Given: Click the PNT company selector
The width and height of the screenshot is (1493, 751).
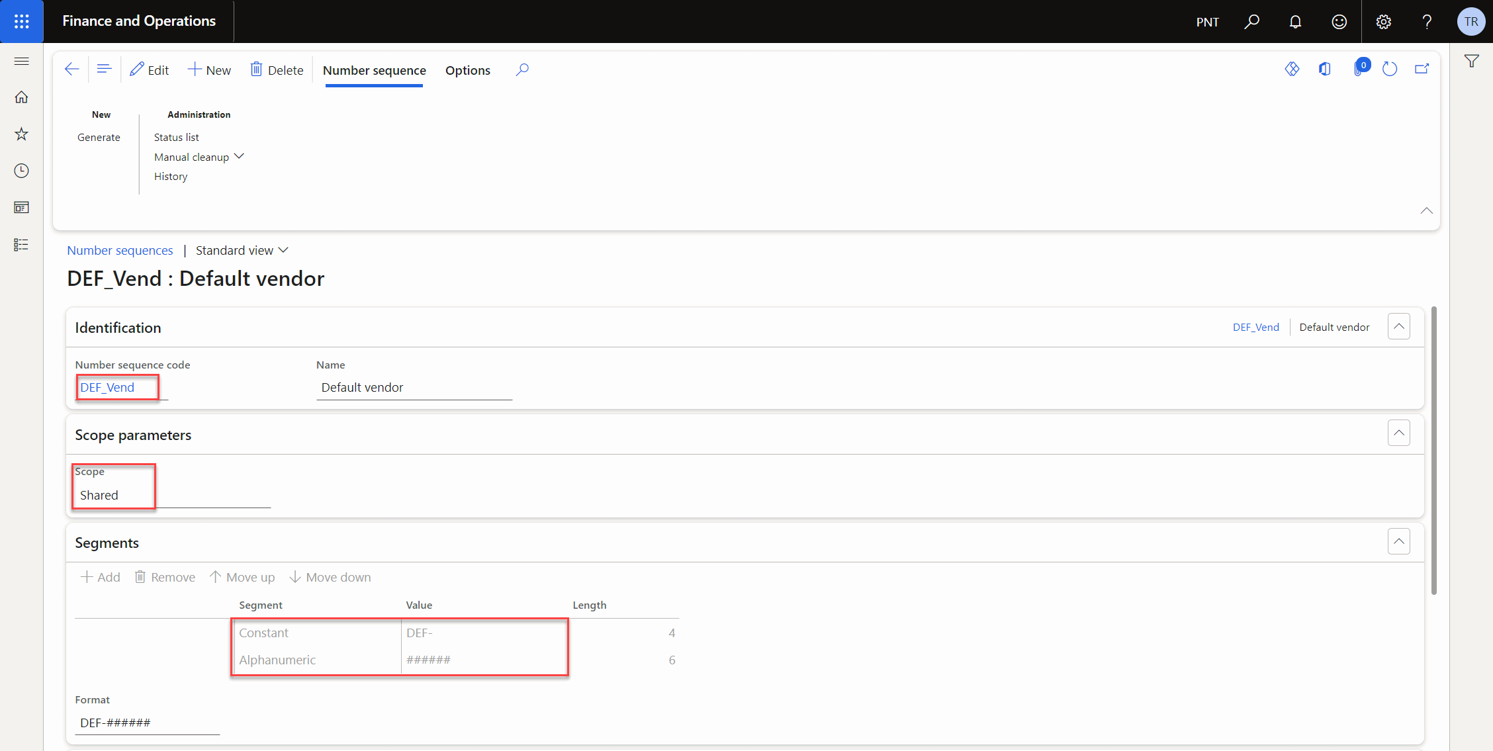Looking at the screenshot, I should click(1207, 22).
